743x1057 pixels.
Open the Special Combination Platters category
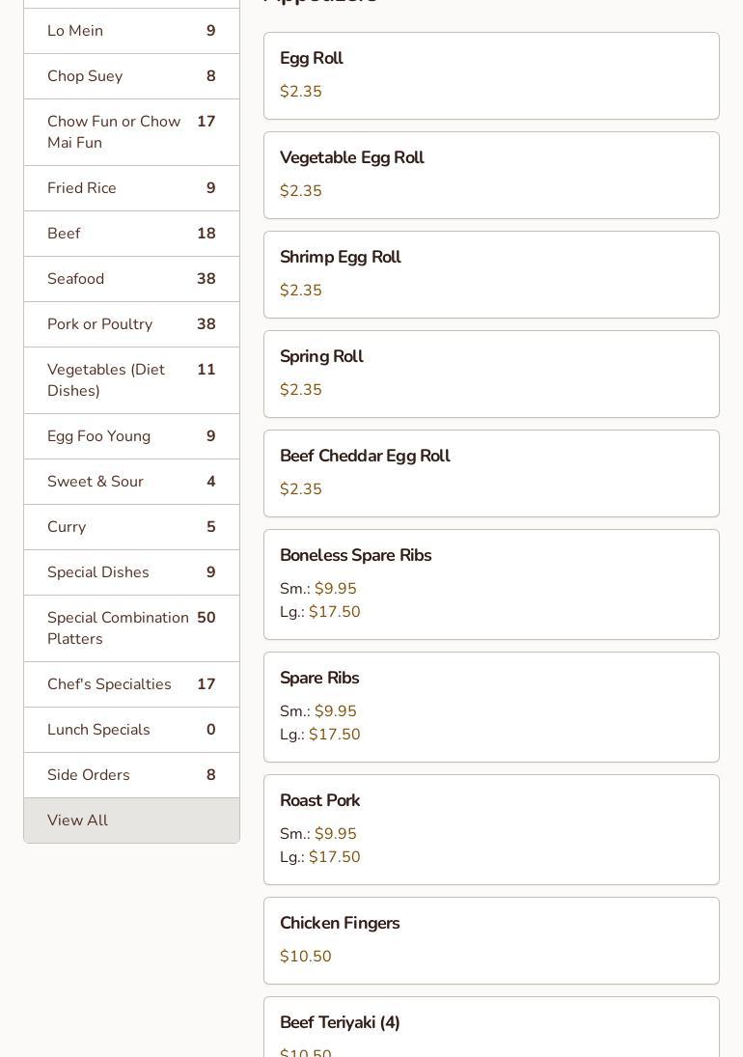(131, 628)
